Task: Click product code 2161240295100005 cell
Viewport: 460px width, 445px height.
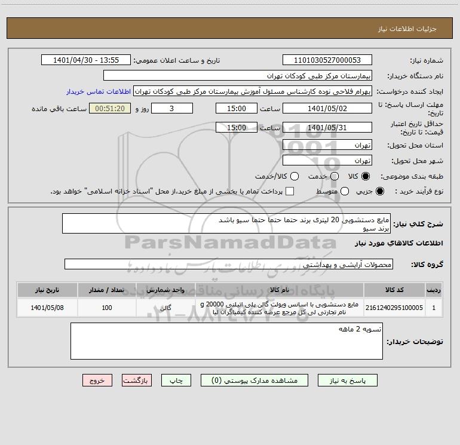Action: (x=394, y=308)
